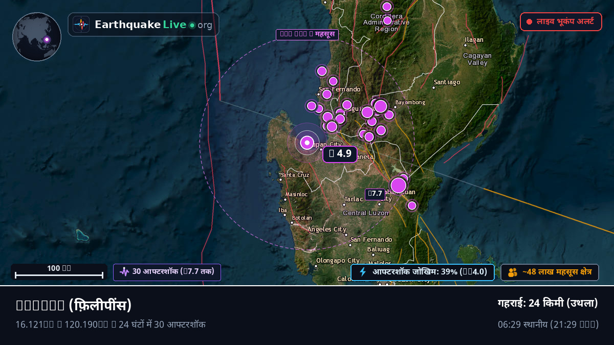614x345 pixels.
Task: Click the Botolan town label
Action: 301,218
